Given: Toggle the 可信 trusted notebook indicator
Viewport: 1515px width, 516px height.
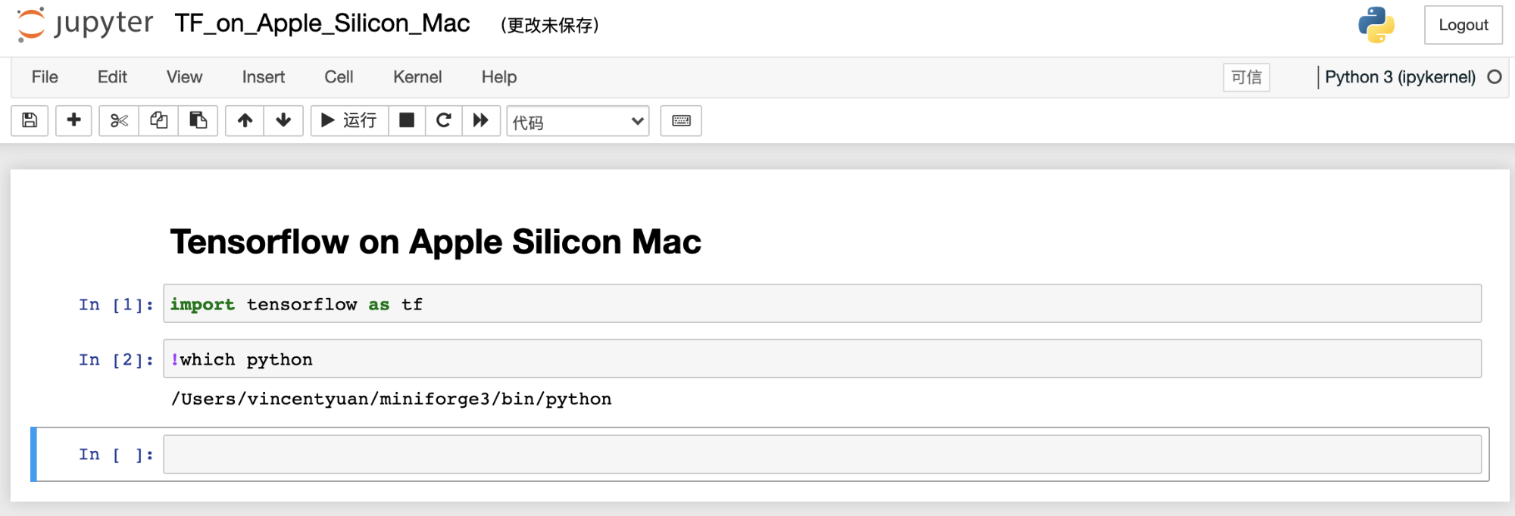Looking at the screenshot, I should pyautogui.click(x=1246, y=77).
